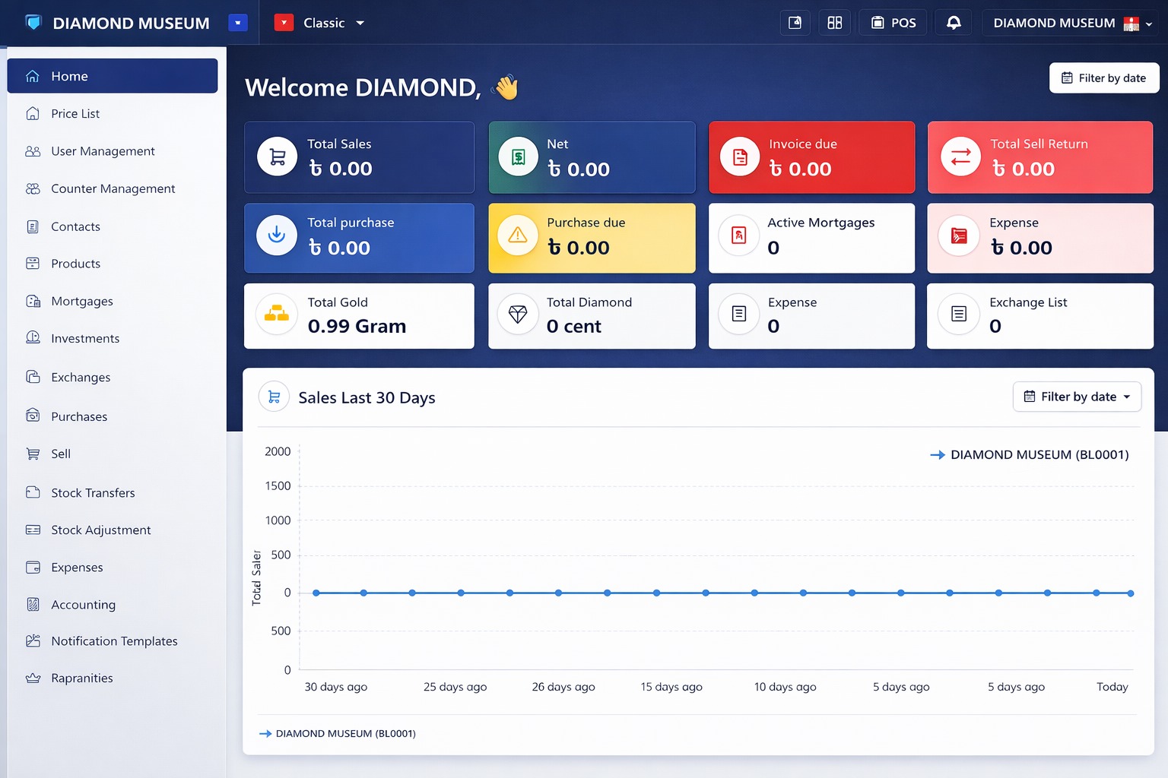Viewport: 1168px width, 778px height.
Task: Click the calculator-style icon in top bar
Action: (x=795, y=23)
